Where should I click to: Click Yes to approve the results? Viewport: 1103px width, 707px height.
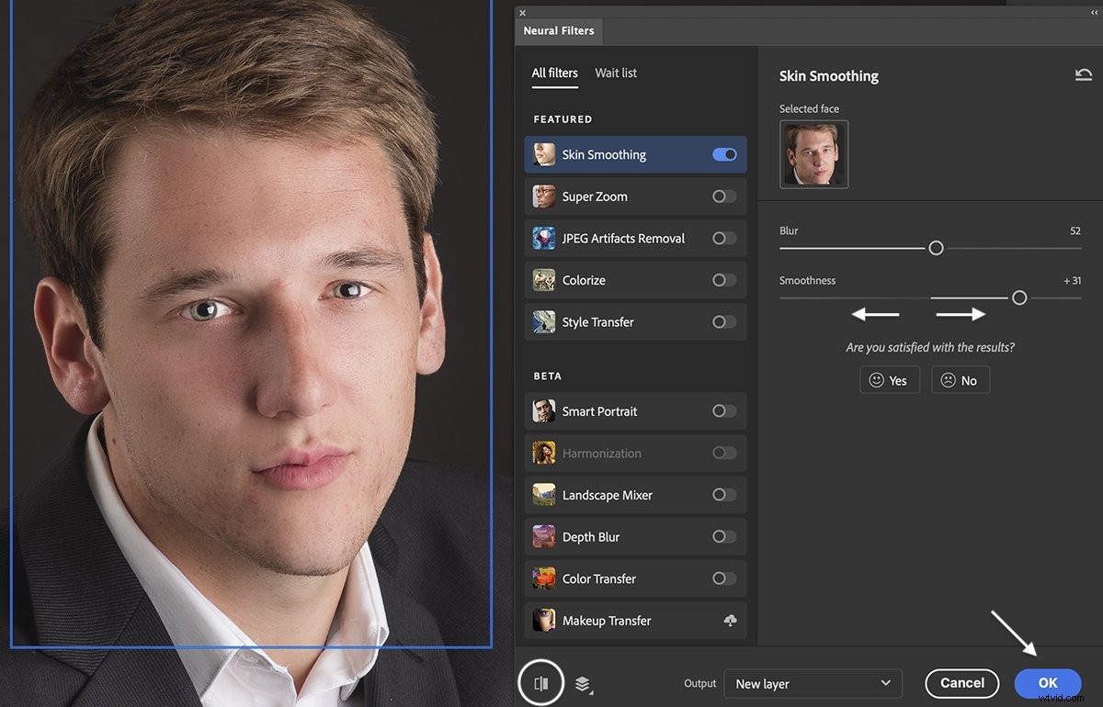point(889,379)
